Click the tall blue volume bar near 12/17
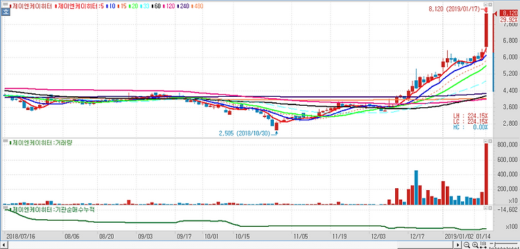 pos(416,187)
